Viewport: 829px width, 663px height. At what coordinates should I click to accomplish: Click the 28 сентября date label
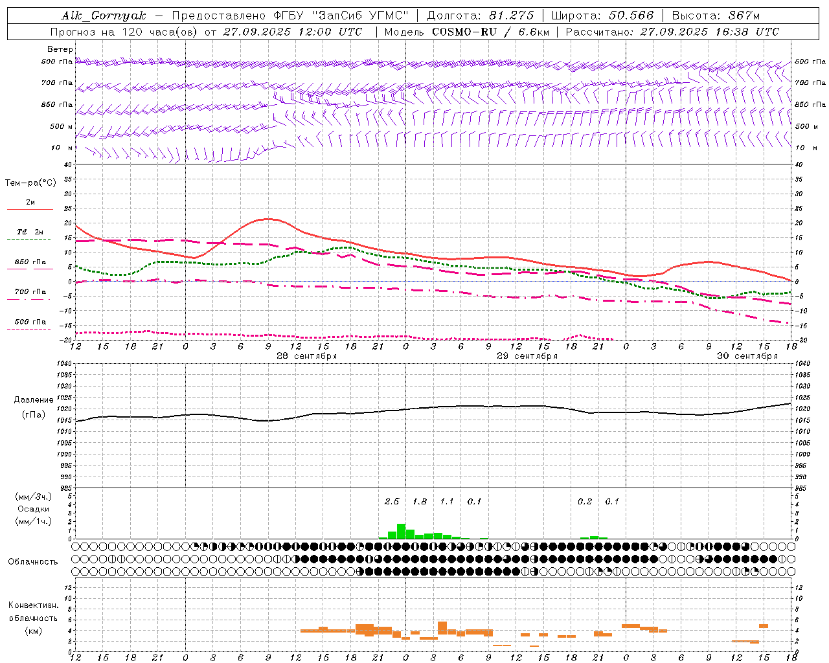[307, 356]
